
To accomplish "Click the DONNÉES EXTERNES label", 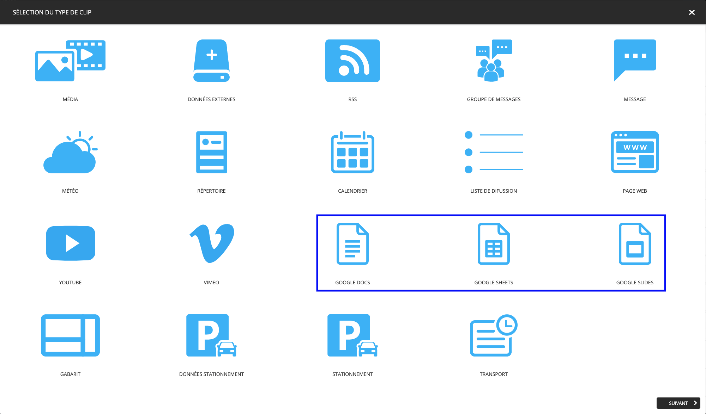I will 211,99.
